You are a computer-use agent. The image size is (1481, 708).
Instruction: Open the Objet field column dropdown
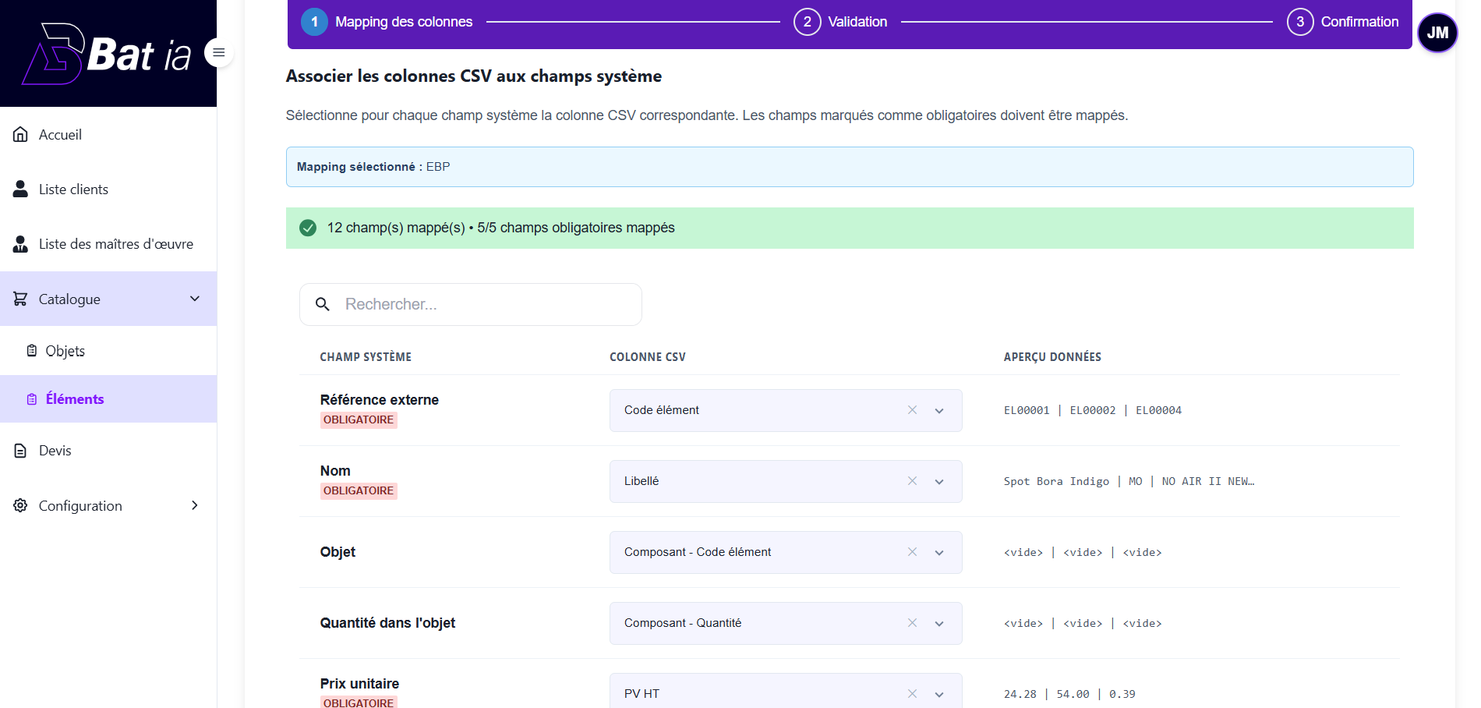click(939, 553)
